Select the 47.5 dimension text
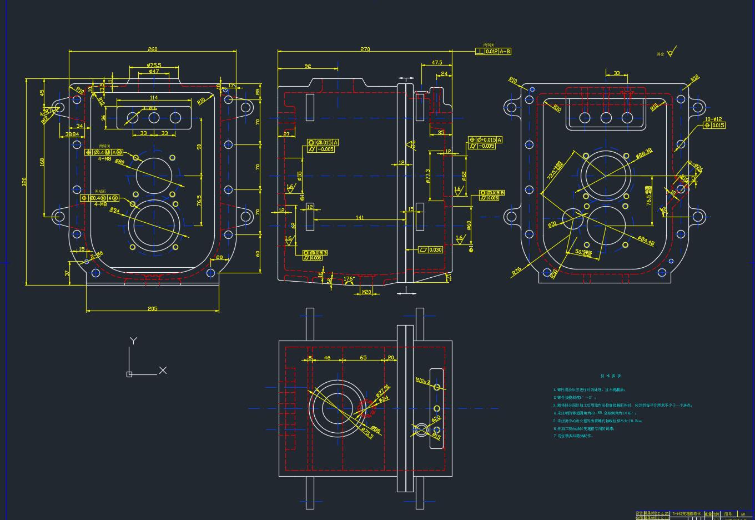 tap(436, 63)
